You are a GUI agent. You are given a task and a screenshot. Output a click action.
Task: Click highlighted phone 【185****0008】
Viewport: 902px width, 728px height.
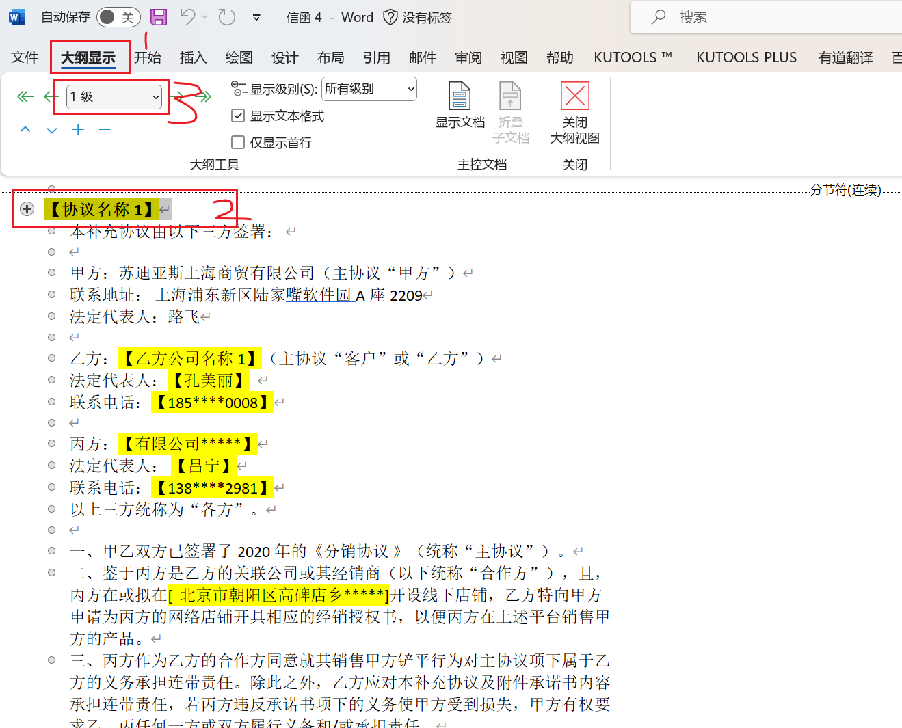(x=212, y=402)
